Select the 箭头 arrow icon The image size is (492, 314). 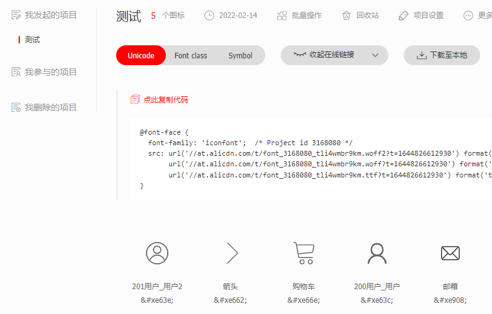[x=232, y=253]
